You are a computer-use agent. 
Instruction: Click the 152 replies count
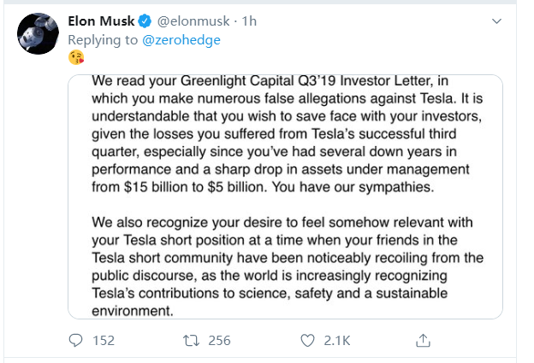click(103, 340)
